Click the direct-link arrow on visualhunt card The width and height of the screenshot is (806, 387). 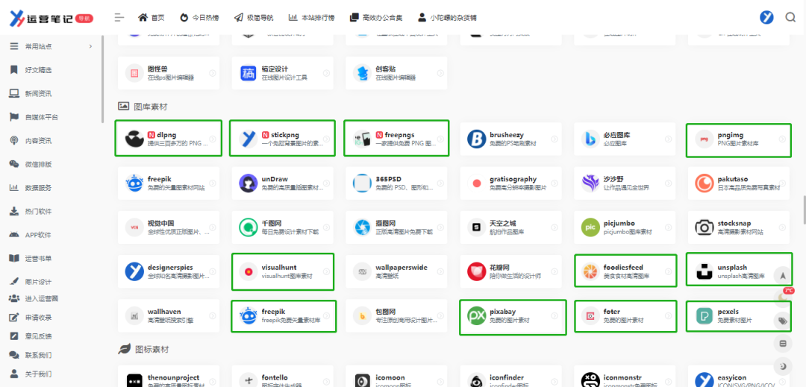tap(326, 271)
